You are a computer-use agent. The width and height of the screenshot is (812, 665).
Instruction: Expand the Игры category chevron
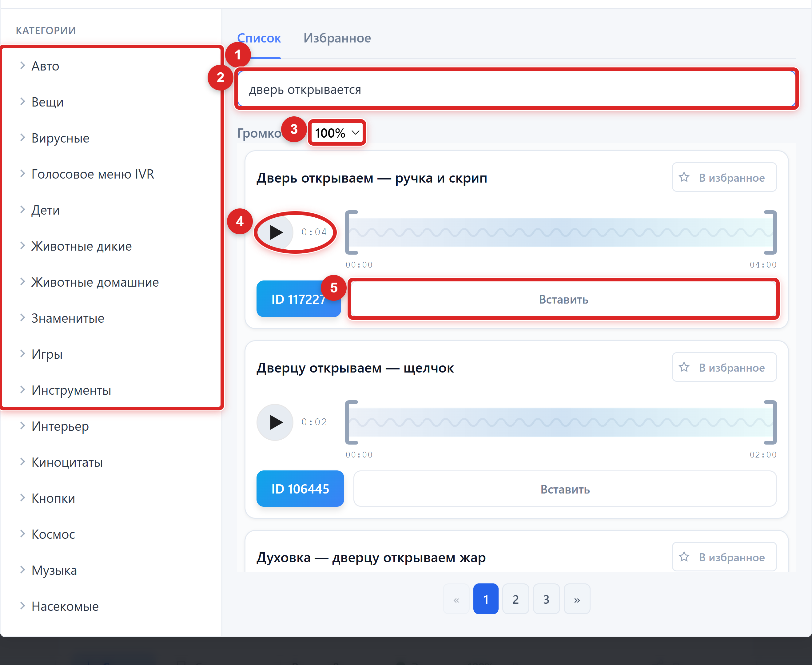coord(22,353)
